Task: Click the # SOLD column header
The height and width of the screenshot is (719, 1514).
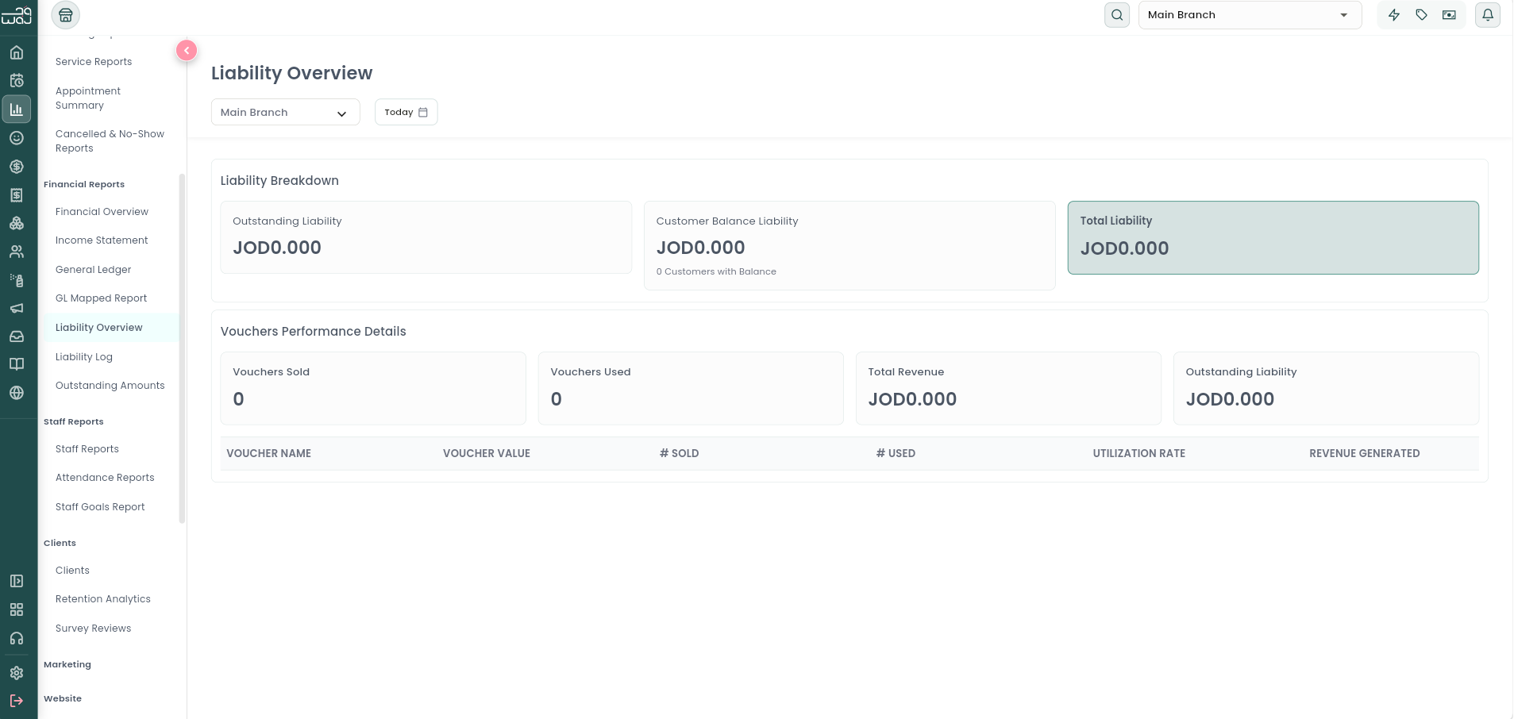Action: tap(680, 454)
